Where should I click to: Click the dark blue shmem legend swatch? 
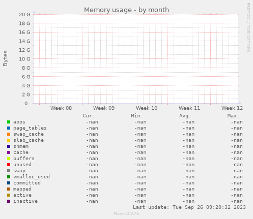point(9,146)
